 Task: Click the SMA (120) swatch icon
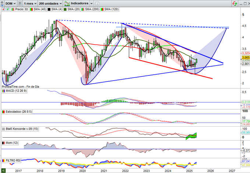click(x=102, y=10)
